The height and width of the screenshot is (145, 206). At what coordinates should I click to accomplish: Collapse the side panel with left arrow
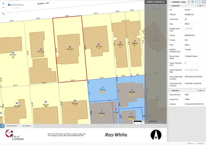(169, 2)
